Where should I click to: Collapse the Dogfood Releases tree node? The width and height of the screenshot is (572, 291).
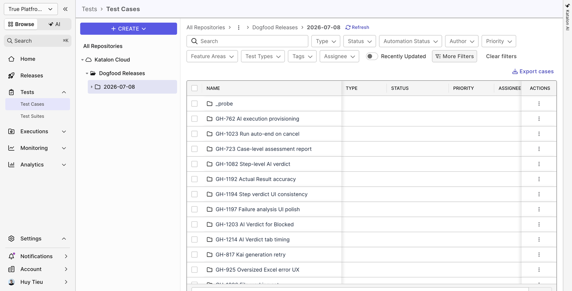pyautogui.click(x=87, y=74)
